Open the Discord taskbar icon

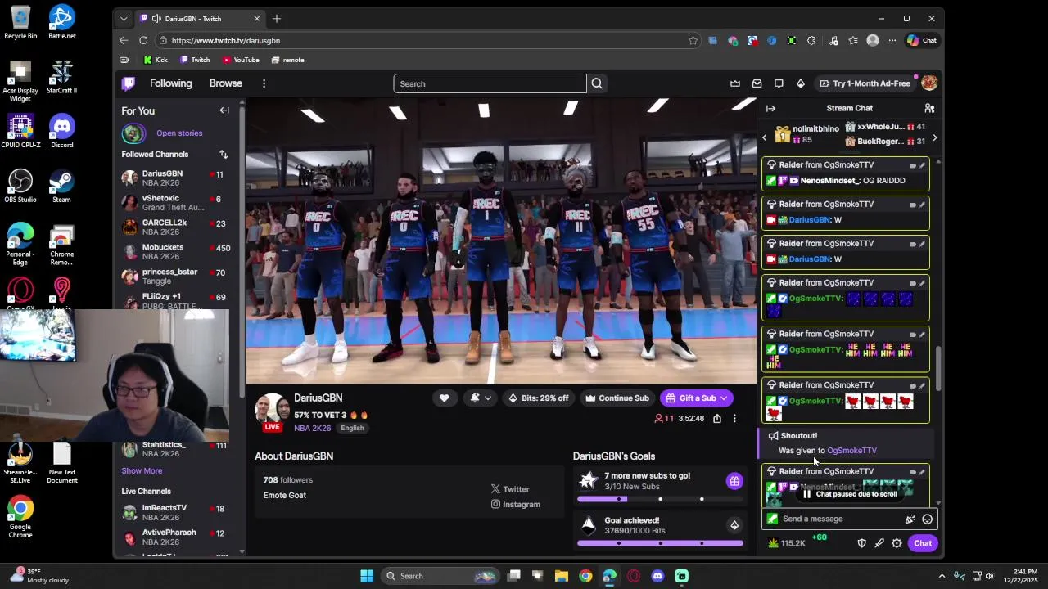657,576
